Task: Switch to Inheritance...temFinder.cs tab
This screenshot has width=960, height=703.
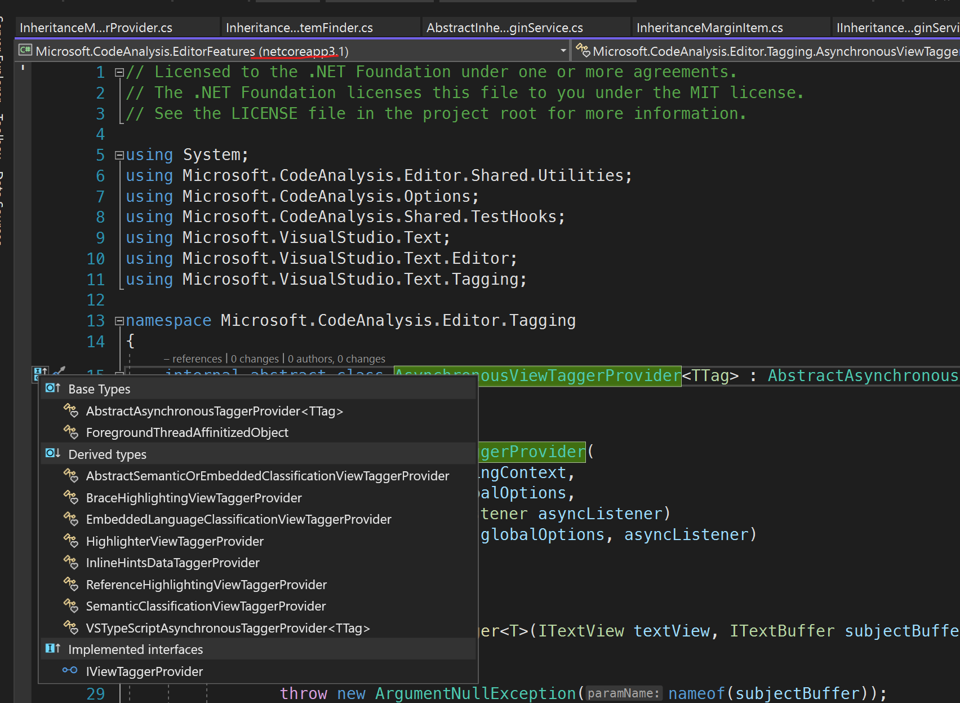Action: [x=321, y=28]
